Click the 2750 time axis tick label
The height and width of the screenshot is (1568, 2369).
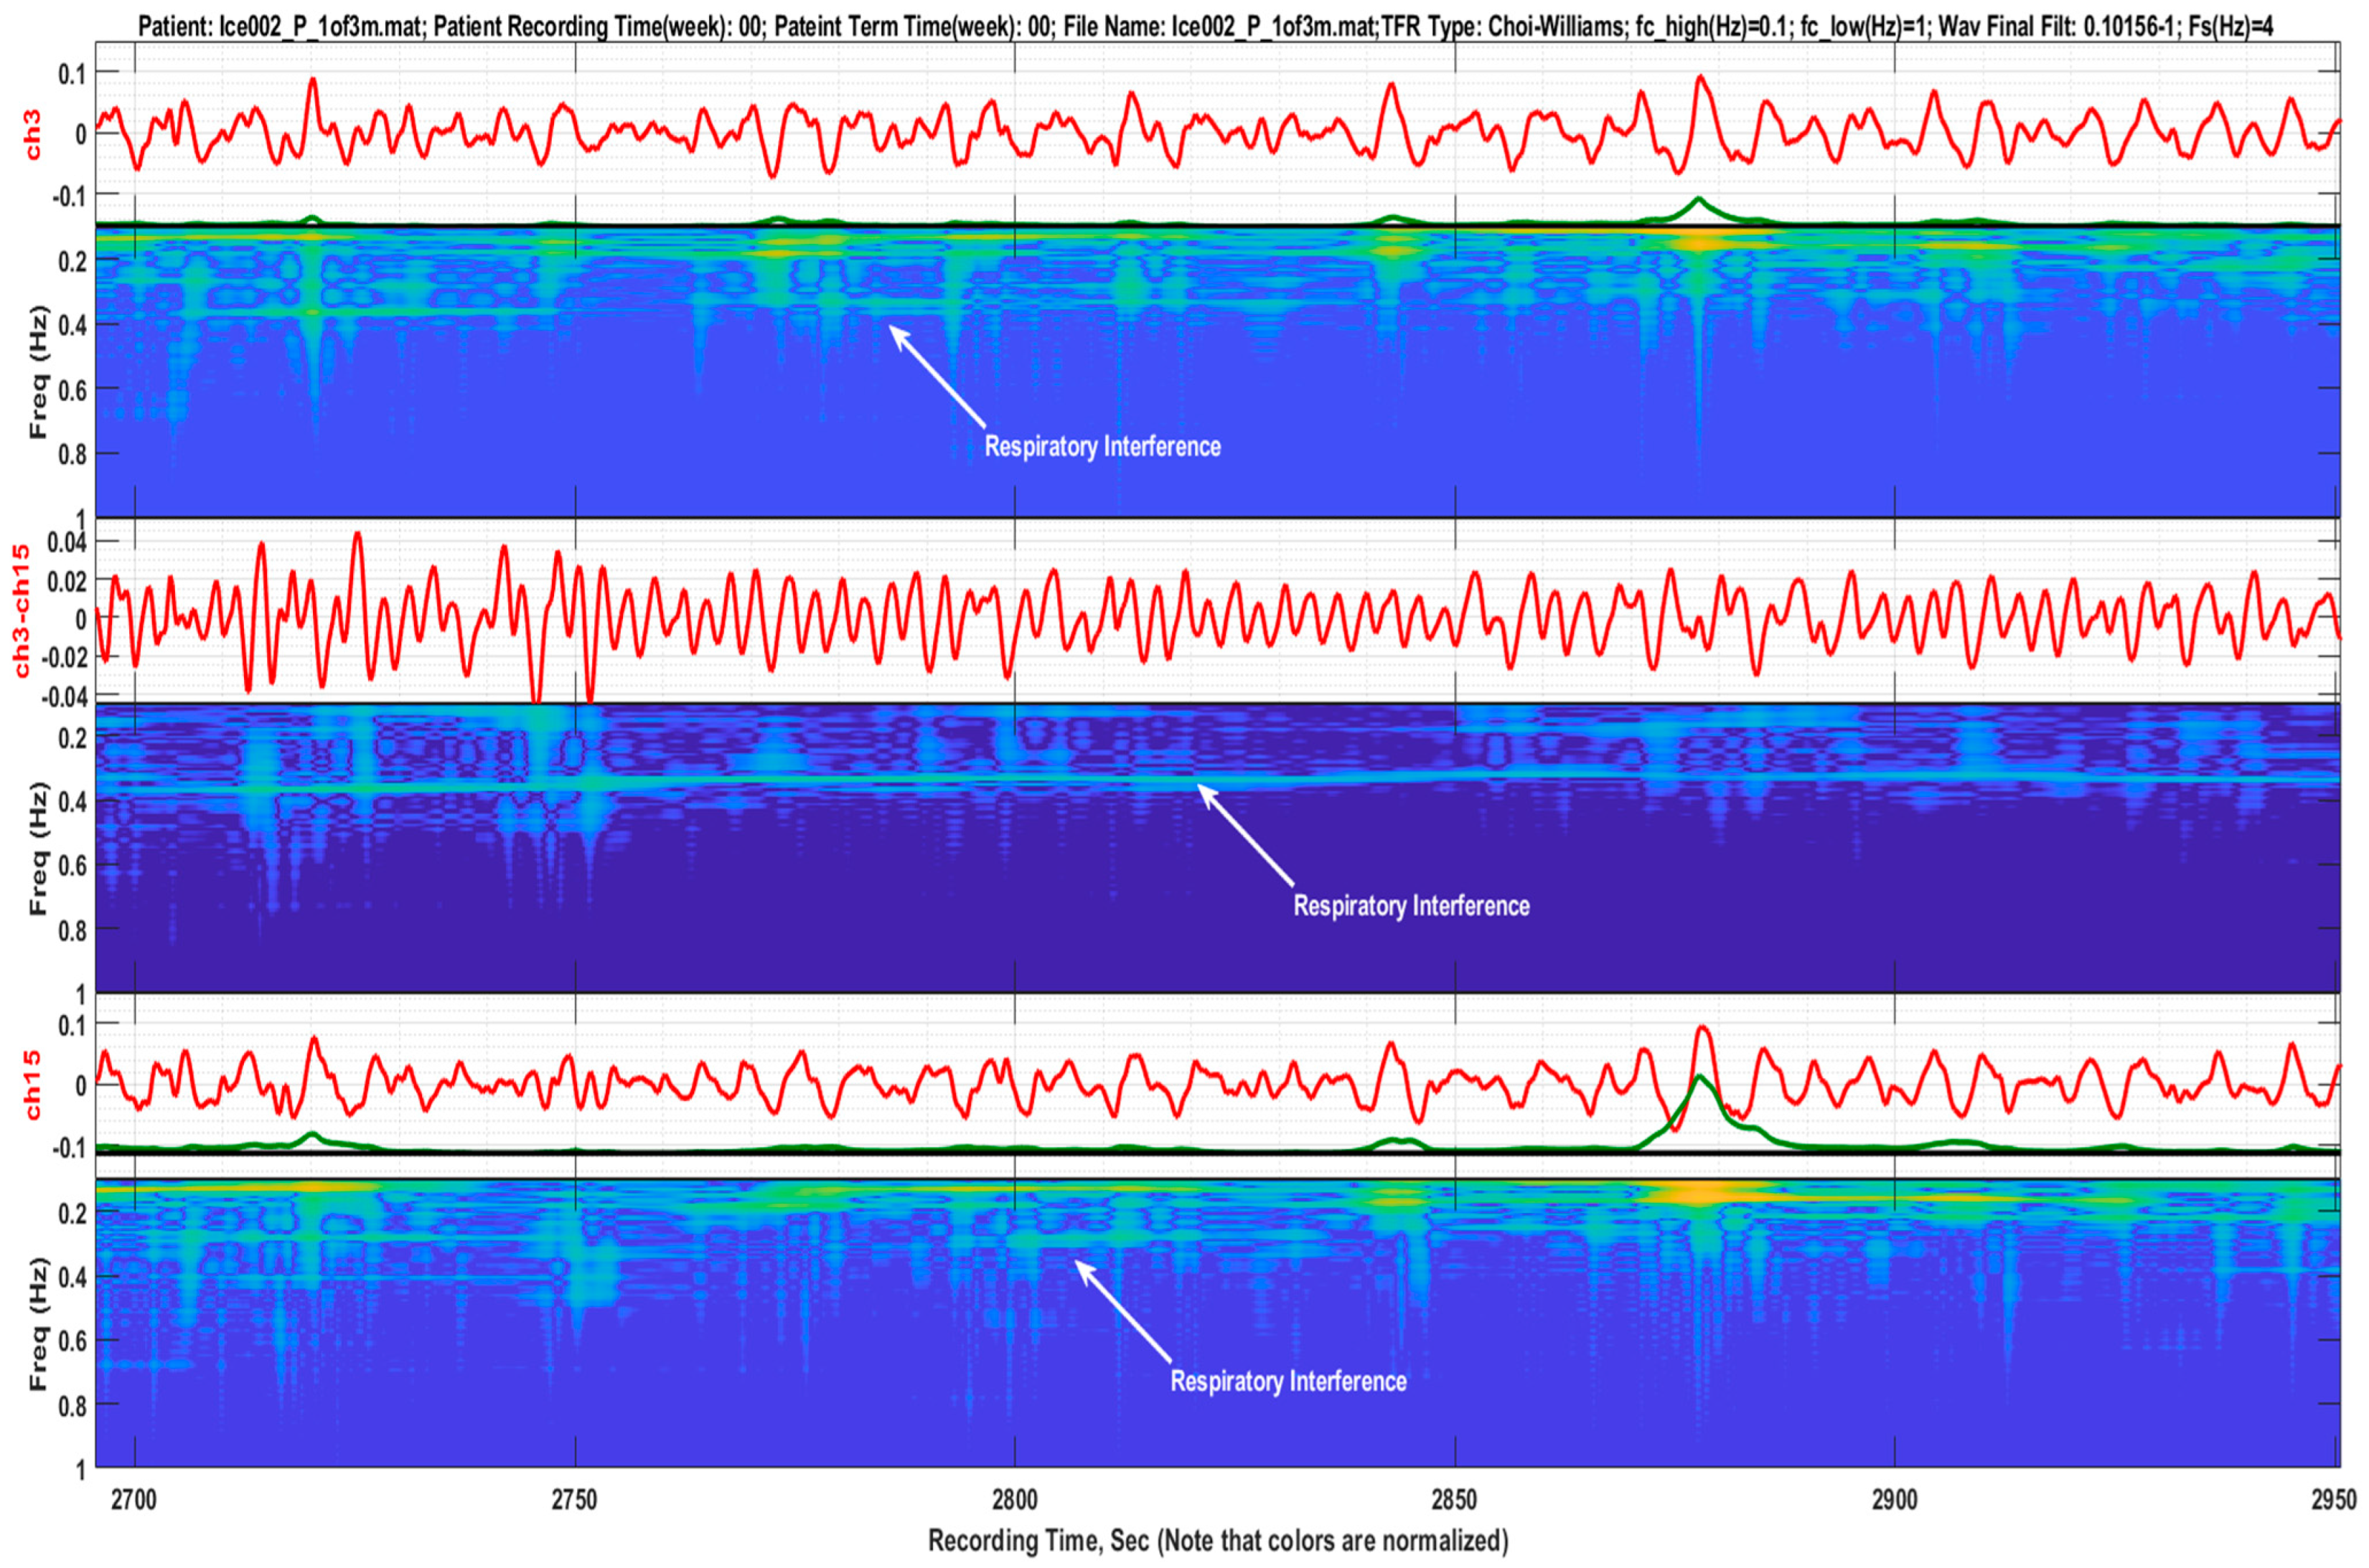tap(576, 1498)
